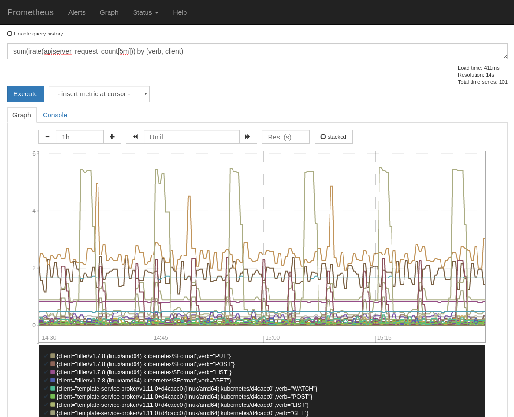Select the Graph tab
514x417 pixels.
22,115
